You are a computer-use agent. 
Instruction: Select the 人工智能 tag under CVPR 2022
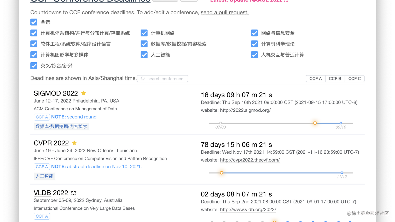coord(44,176)
